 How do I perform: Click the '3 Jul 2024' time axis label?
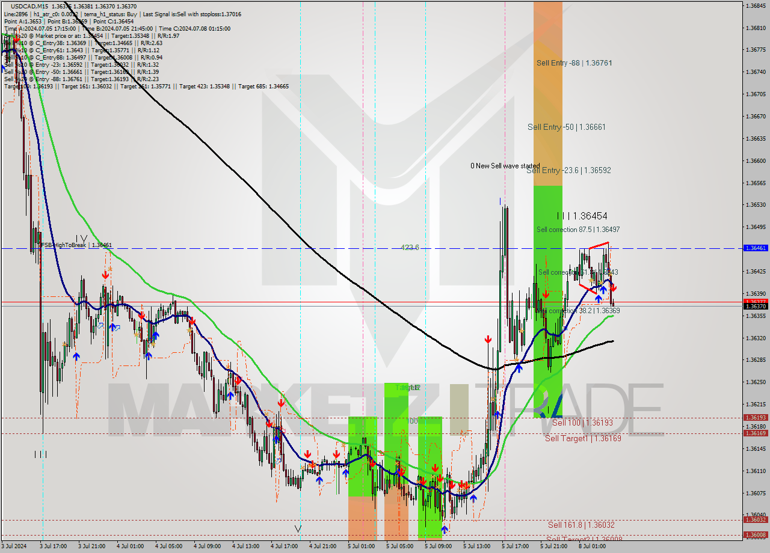pos(14,546)
